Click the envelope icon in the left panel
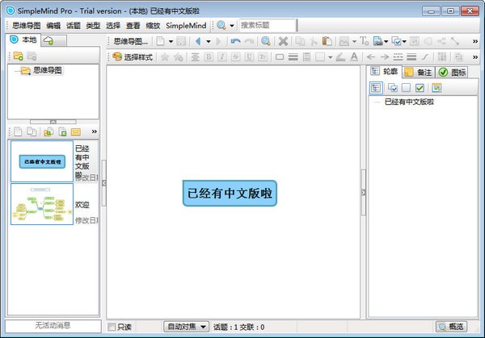Viewport: 485px width, 338px height. (x=76, y=131)
